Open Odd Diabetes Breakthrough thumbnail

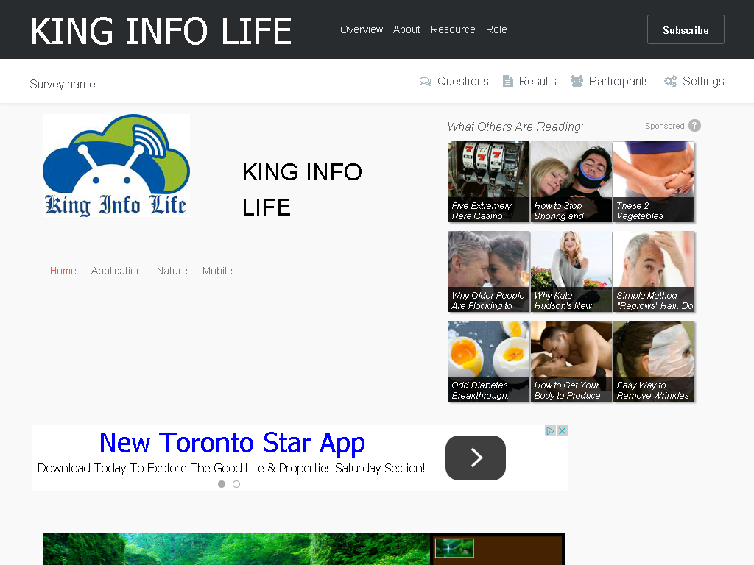click(489, 361)
